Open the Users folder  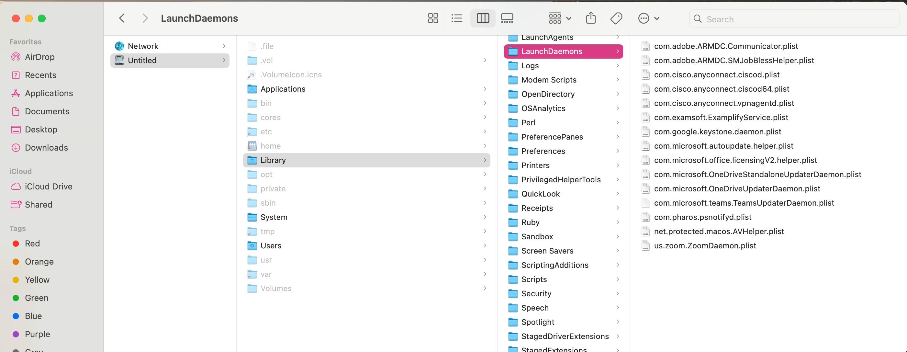[270, 245]
